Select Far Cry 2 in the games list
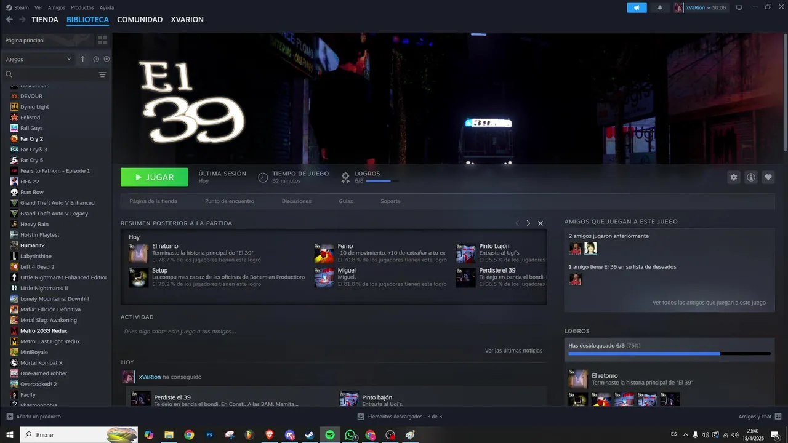 [31, 139]
